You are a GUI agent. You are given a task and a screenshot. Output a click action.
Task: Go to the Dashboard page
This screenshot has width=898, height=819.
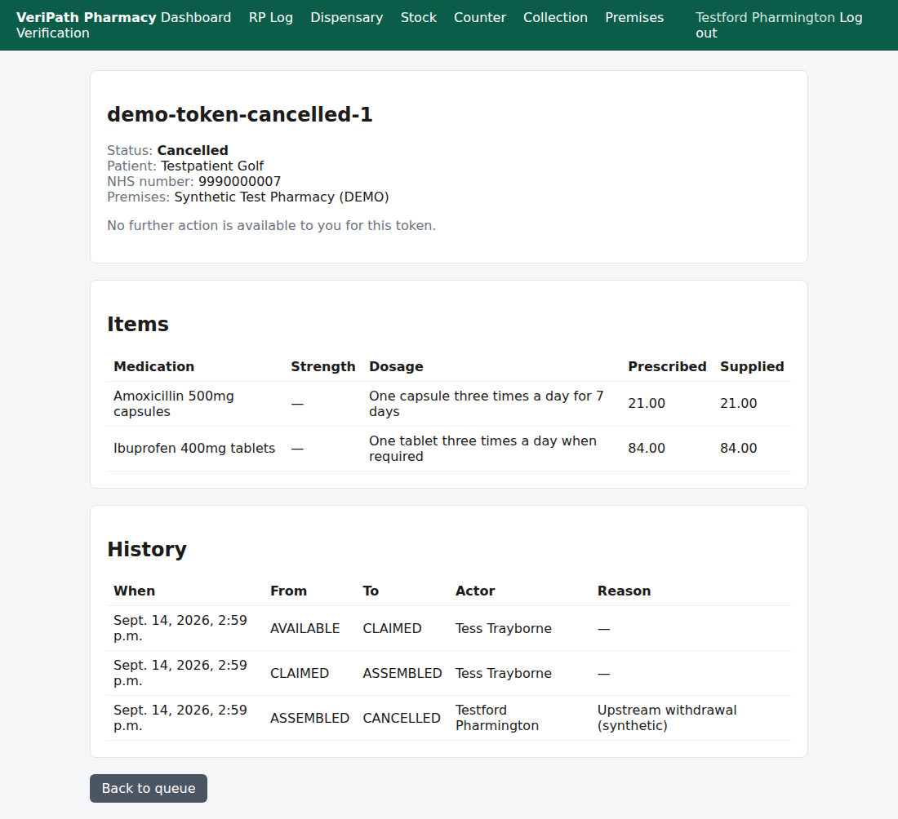(196, 18)
